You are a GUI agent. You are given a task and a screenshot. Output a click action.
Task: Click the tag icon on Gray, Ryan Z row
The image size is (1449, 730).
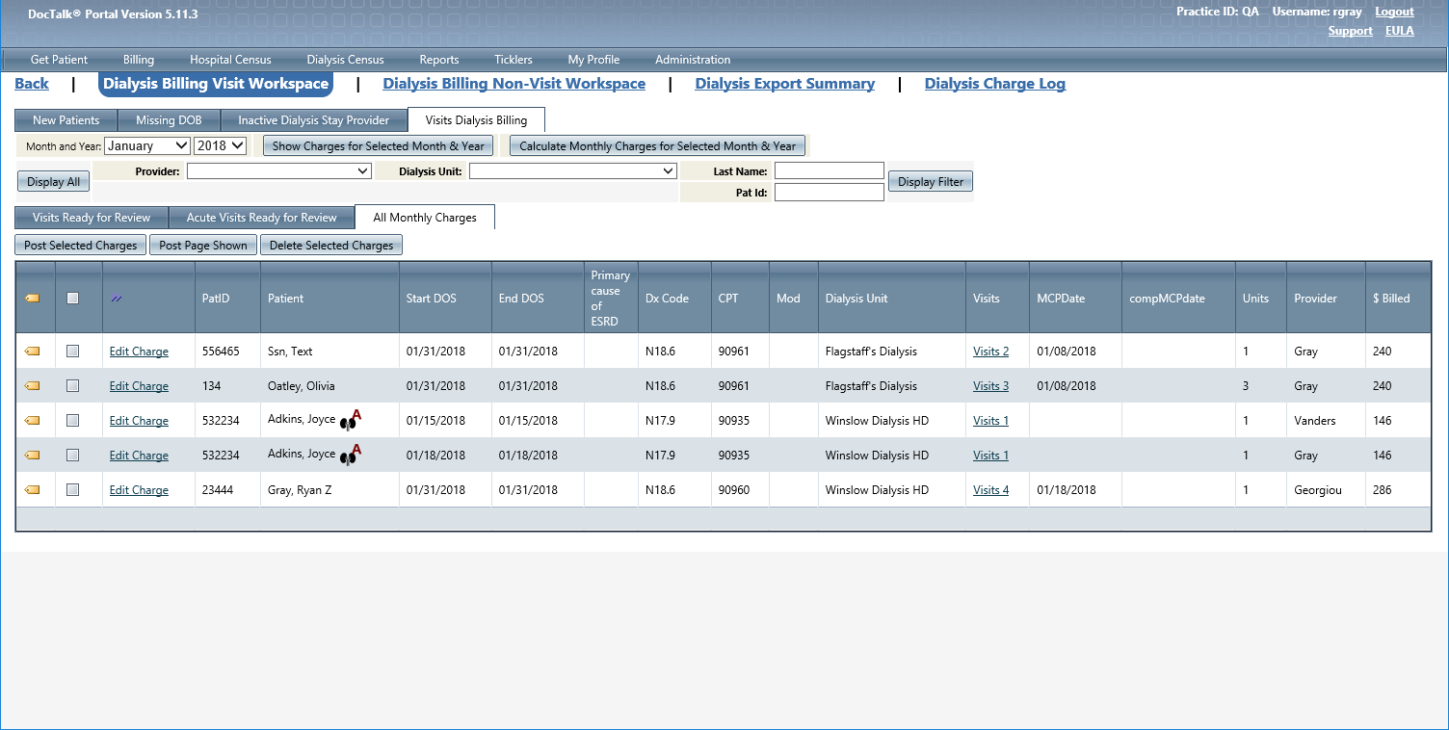pyautogui.click(x=32, y=490)
